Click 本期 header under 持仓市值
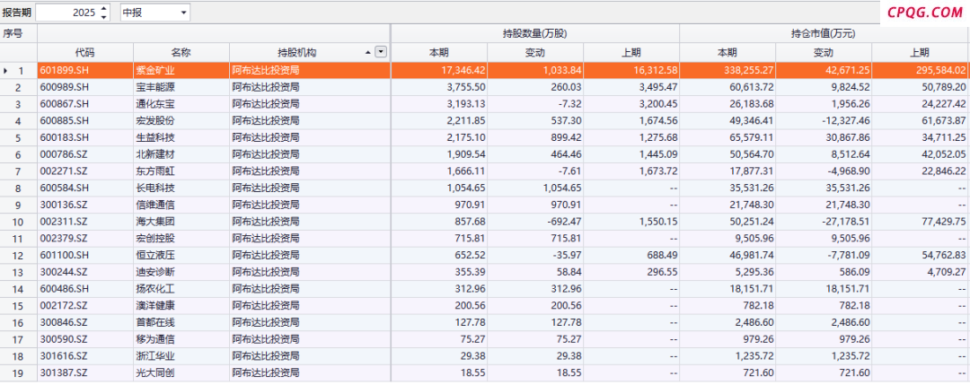Viewport: 970px width, 385px height. [x=727, y=53]
